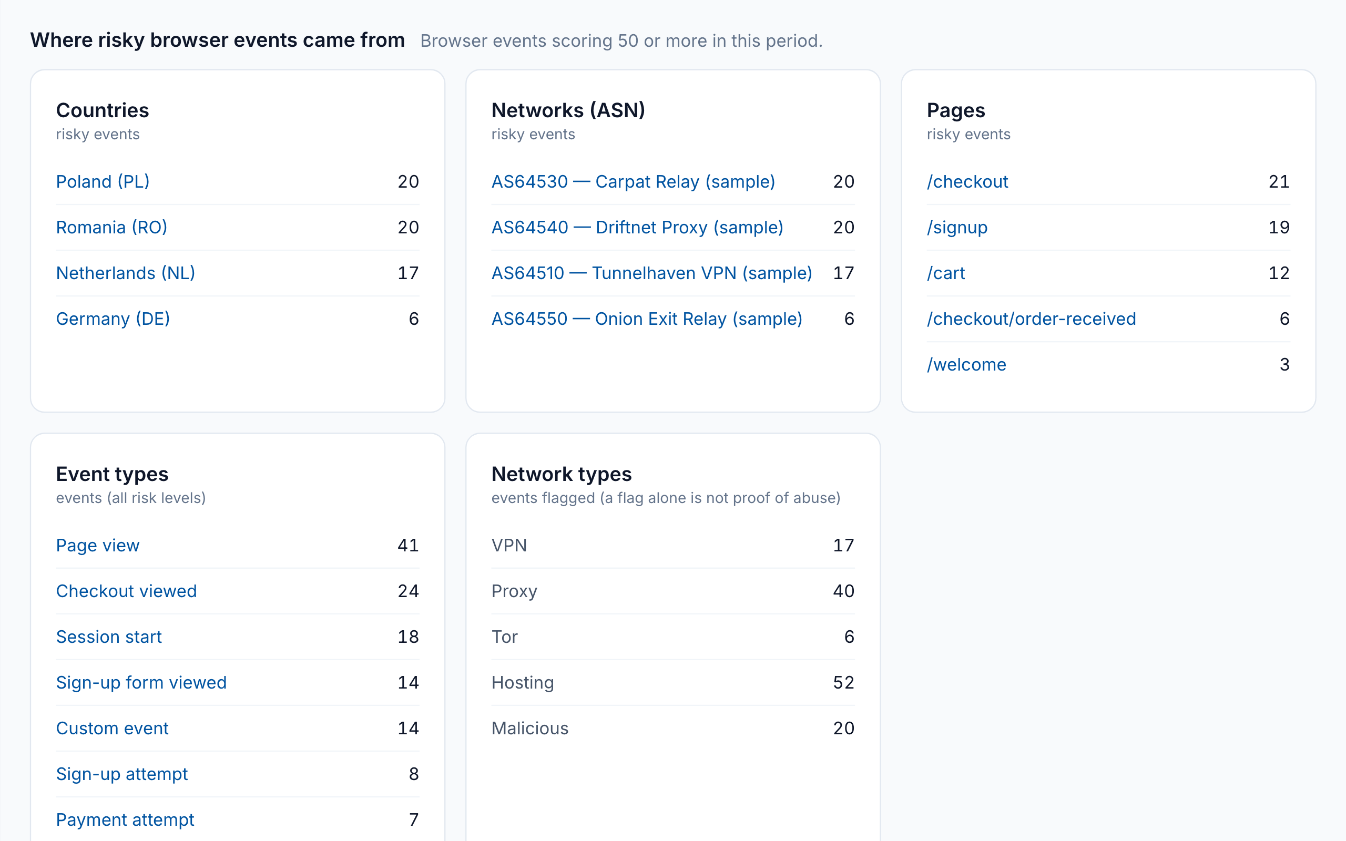Screen dimensions: 1346x841
Task: Select the Session start event type
Action: [109, 637]
